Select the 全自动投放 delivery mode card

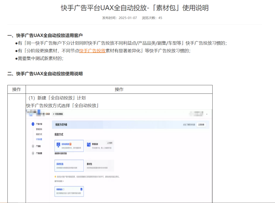[x=69, y=146]
